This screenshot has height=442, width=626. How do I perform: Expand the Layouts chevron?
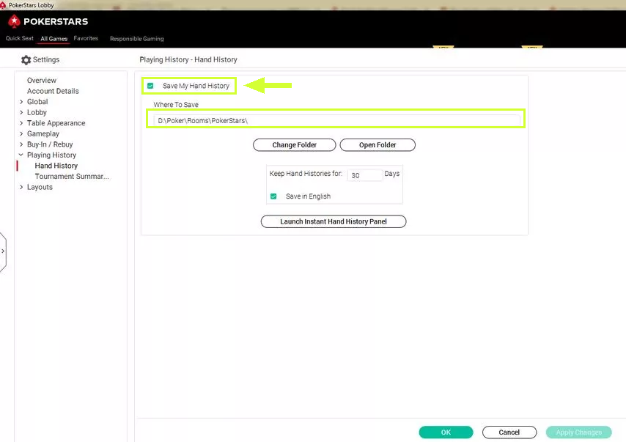tap(21, 187)
